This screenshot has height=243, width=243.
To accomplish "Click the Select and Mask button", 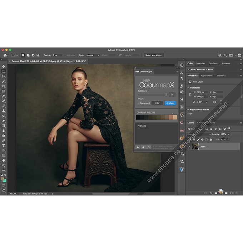I will 154,55.
